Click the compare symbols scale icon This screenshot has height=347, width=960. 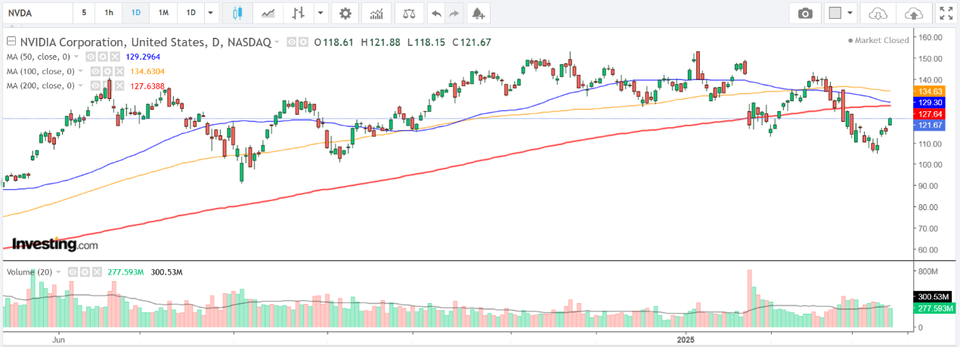tap(409, 13)
